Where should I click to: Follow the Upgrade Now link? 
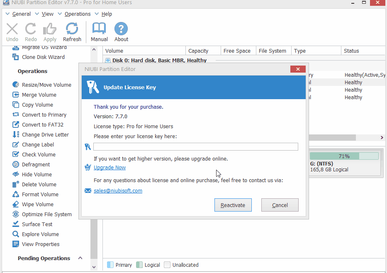coord(110,167)
